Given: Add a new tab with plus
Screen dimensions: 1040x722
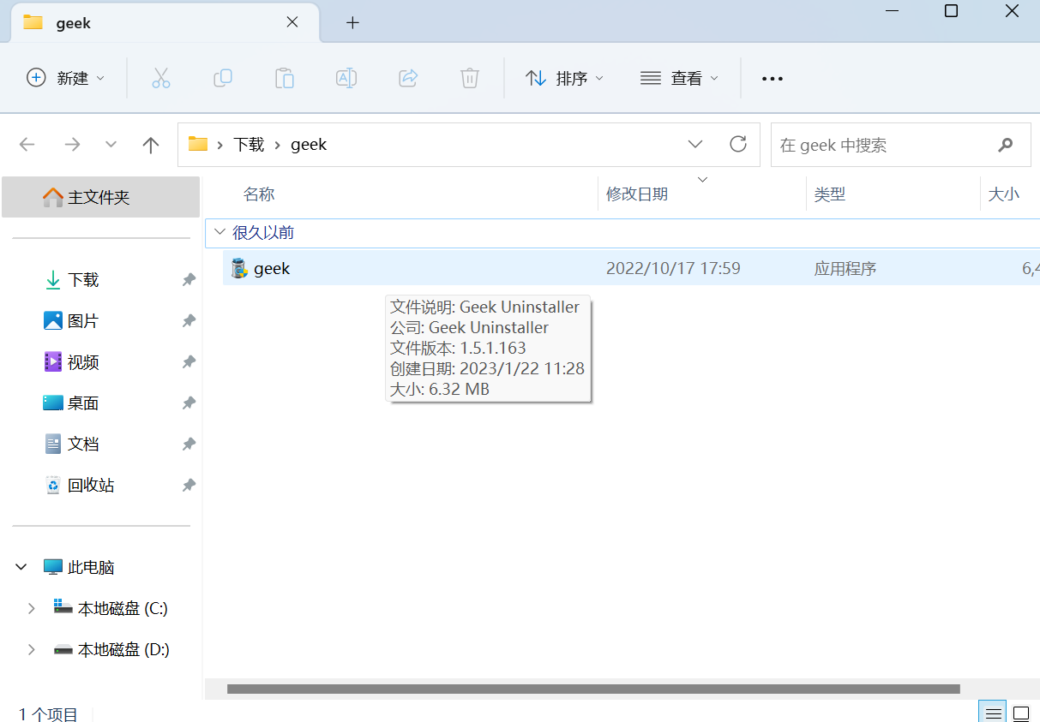Looking at the screenshot, I should tap(352, 23).
